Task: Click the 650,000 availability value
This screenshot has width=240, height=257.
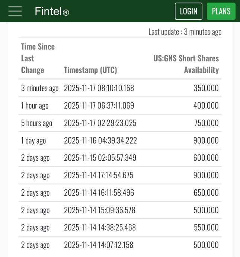Action: tap(206, 193)
